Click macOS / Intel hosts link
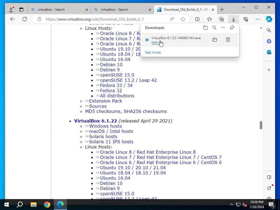 [x=111, y=131]
